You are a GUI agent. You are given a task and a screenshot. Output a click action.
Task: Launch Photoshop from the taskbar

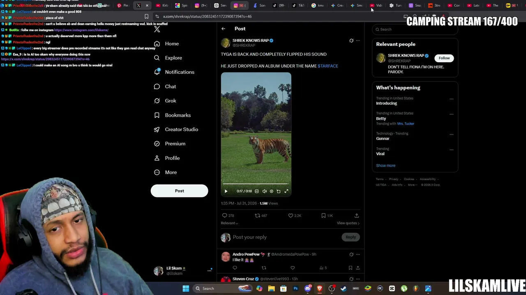pyautogui.click(x=295, y=288)
